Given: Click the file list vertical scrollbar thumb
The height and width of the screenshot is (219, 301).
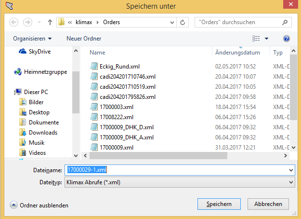Looking at the screenshot, I should [293, 87].
